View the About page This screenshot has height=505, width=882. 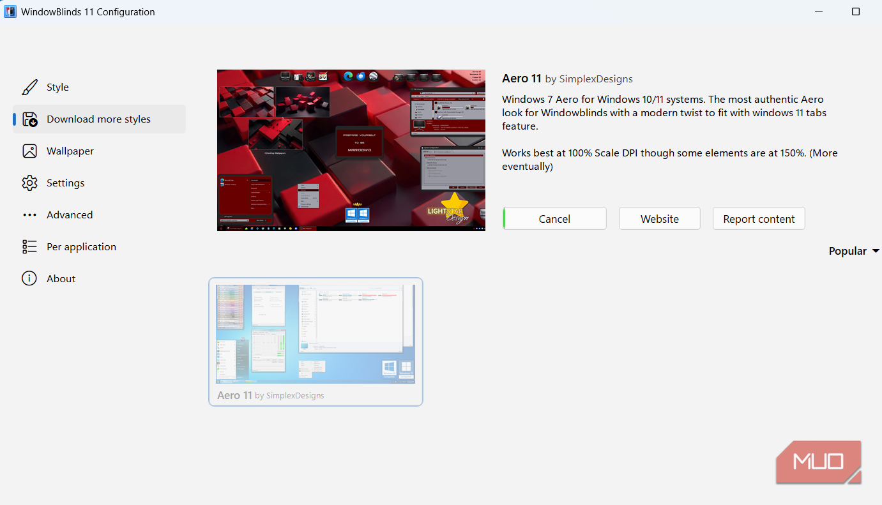tap(99, 279)
